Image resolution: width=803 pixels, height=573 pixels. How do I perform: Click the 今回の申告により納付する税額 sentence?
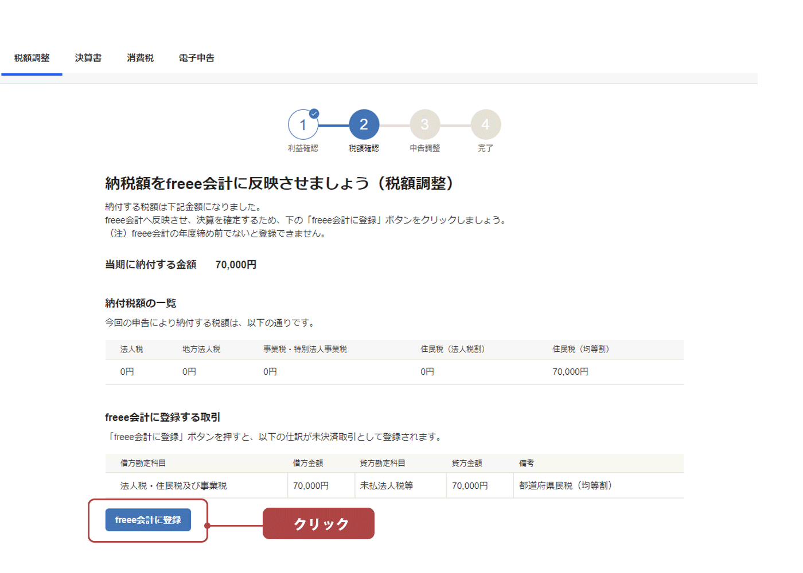[x=211, y=323]
